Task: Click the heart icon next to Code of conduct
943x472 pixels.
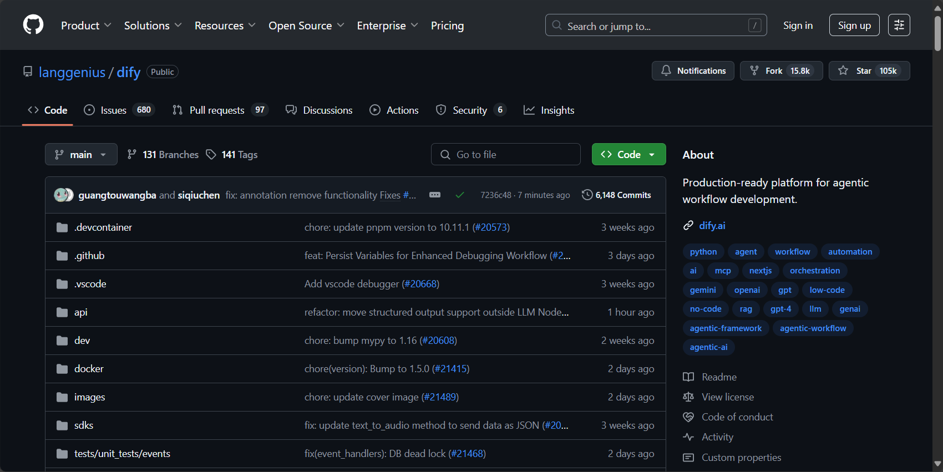Action: 688,417
